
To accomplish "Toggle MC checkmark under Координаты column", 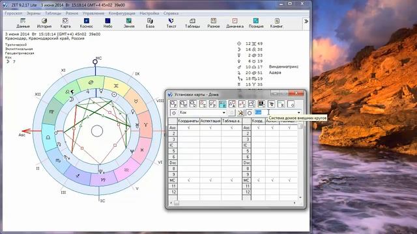I will coord(188,180).
